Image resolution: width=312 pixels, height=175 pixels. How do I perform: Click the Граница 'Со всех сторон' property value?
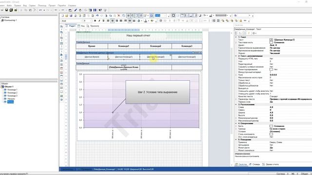pos(277,129)
